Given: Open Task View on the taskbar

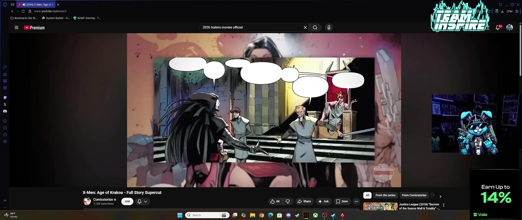Looking at the screenshot, I should point(235,215).
